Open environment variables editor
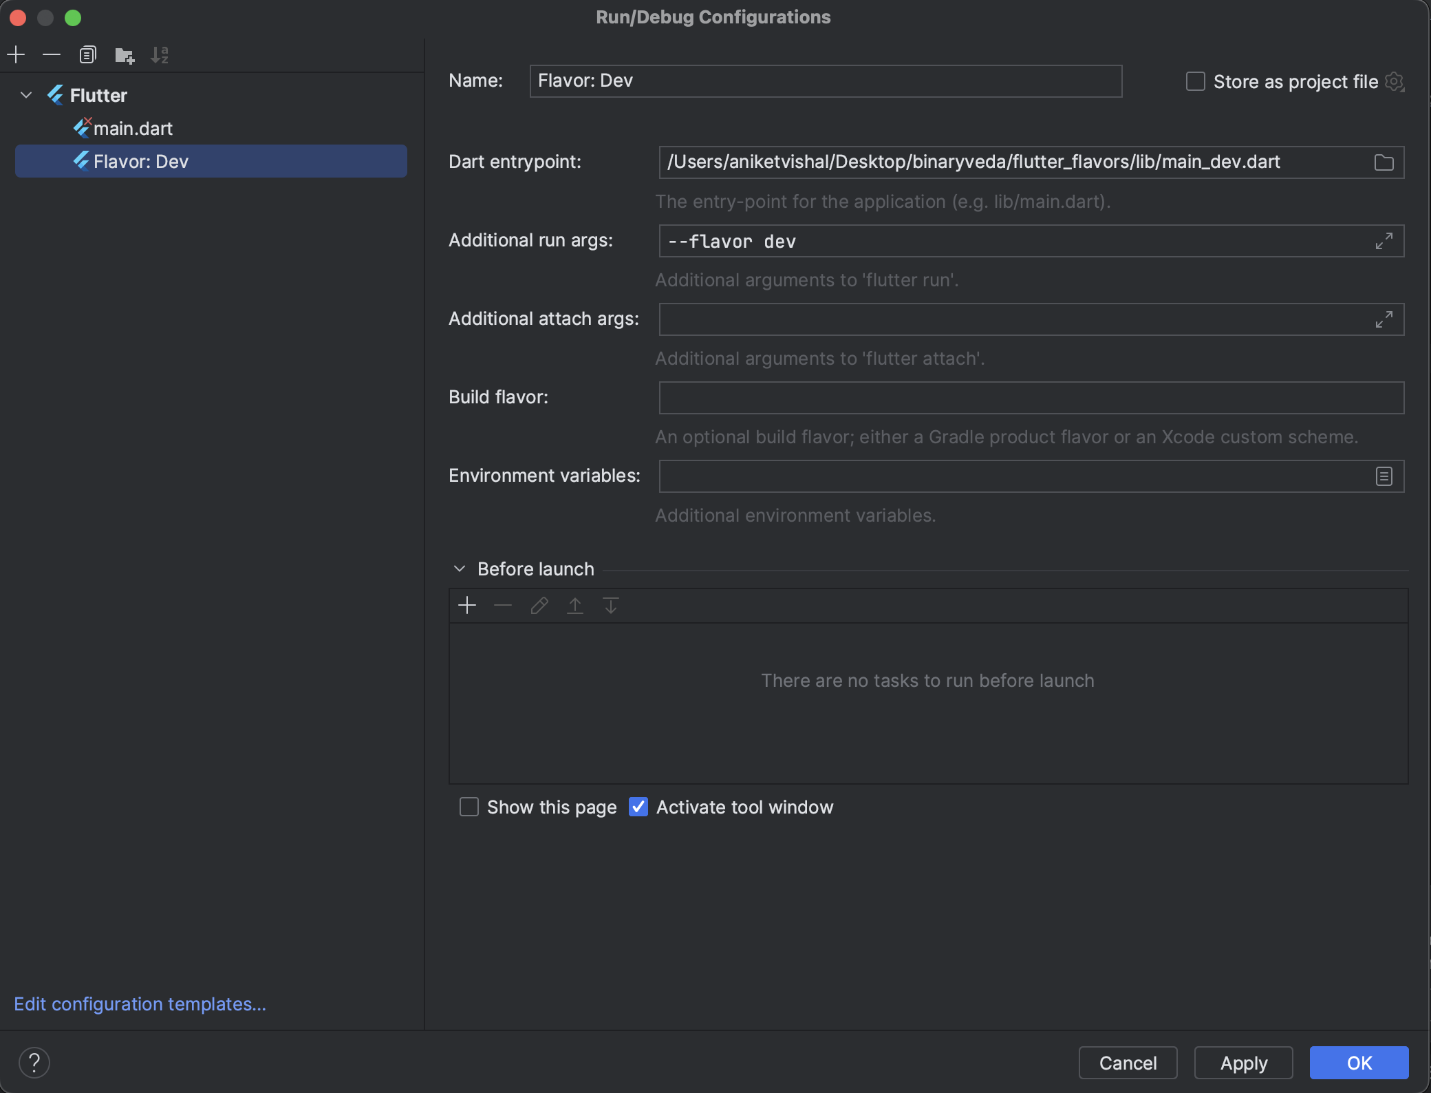1431x1093 pixels. [1384, 476]
